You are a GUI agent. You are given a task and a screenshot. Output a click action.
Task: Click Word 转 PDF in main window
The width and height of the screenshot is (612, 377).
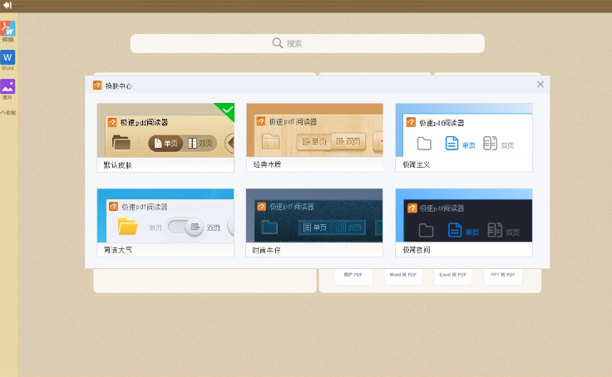pyautogui.click(x=403, y=276)
